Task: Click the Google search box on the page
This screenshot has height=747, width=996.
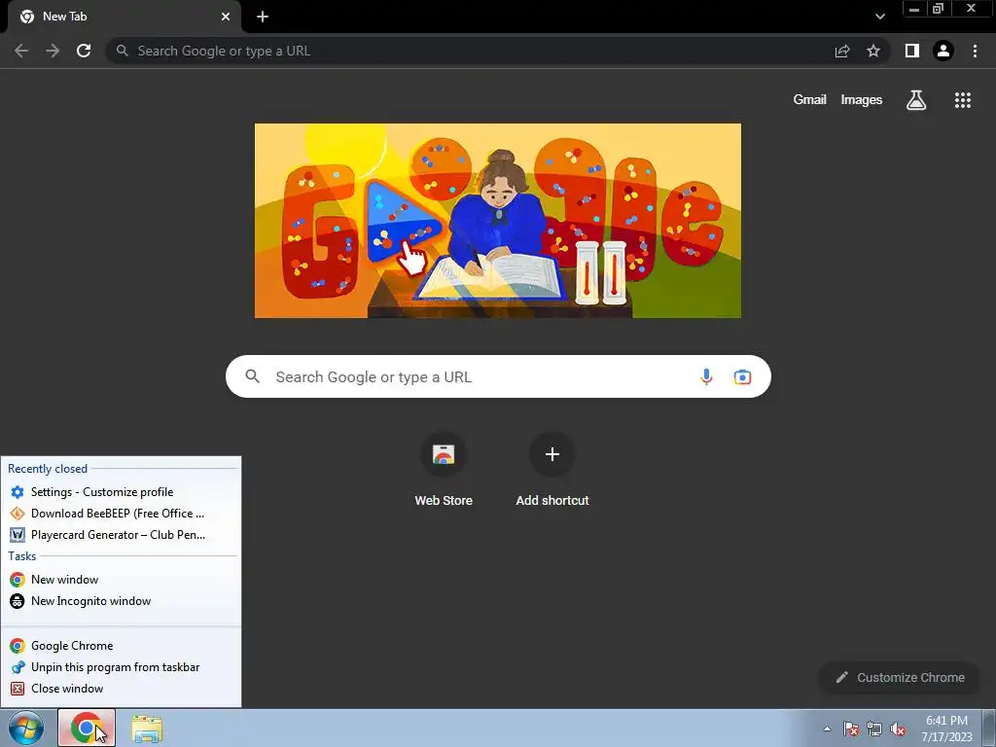Action: point(498,376)
